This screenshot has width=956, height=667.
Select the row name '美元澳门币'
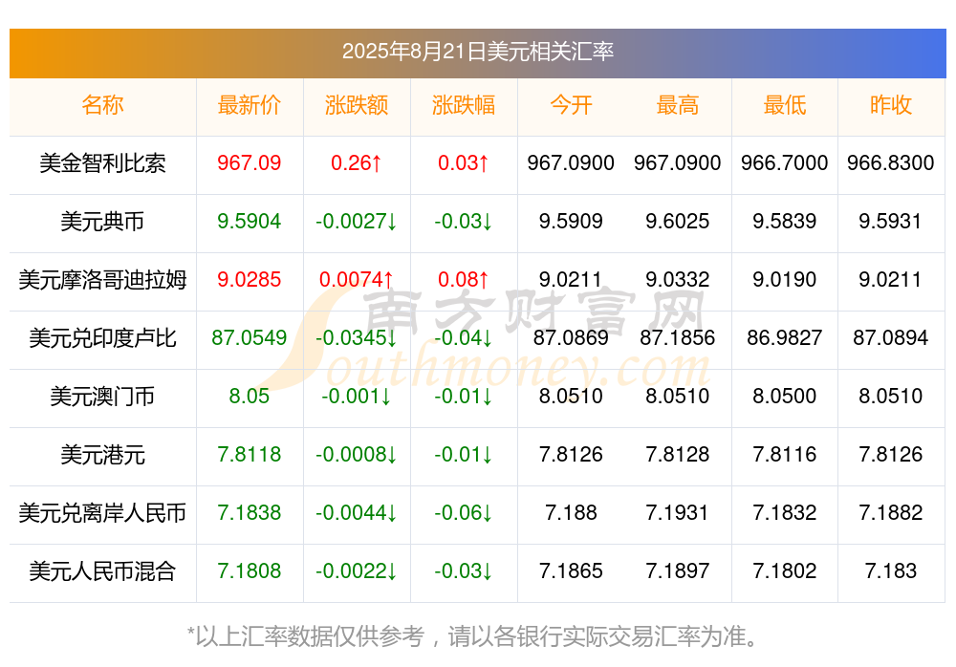click(x=102, y=397)
